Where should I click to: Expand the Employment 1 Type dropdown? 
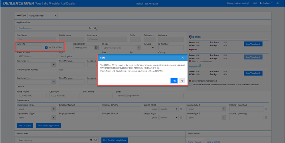tap(36, 109)
